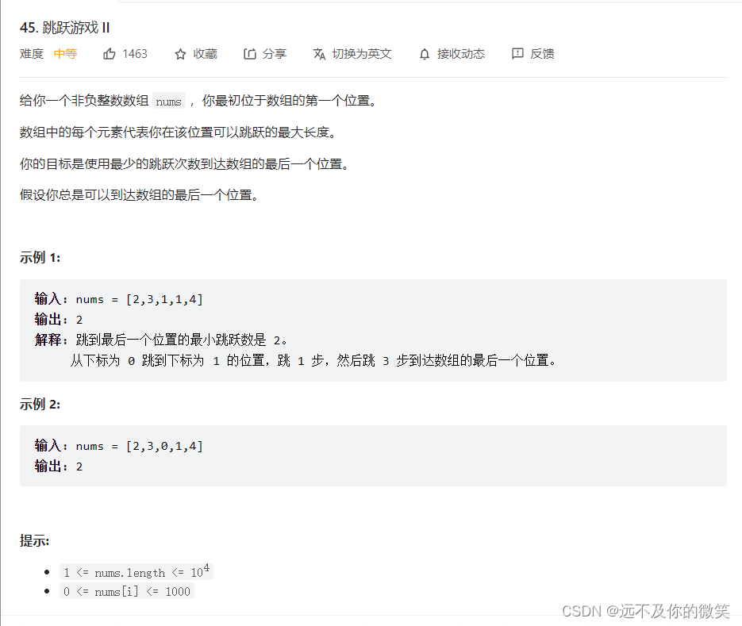Subscribe via 接收动态
The width and height of the screenshot is (742, 626).
coord(461,54)
